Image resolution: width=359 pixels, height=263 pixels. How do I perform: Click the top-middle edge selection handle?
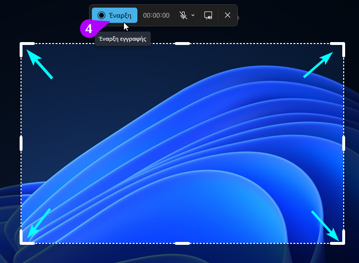182,44
